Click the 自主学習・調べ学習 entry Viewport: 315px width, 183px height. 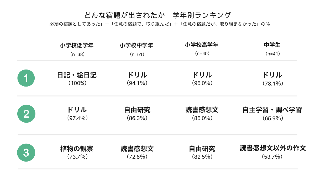272,110
